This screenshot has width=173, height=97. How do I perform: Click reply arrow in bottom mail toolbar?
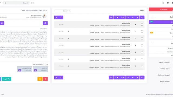133,77
